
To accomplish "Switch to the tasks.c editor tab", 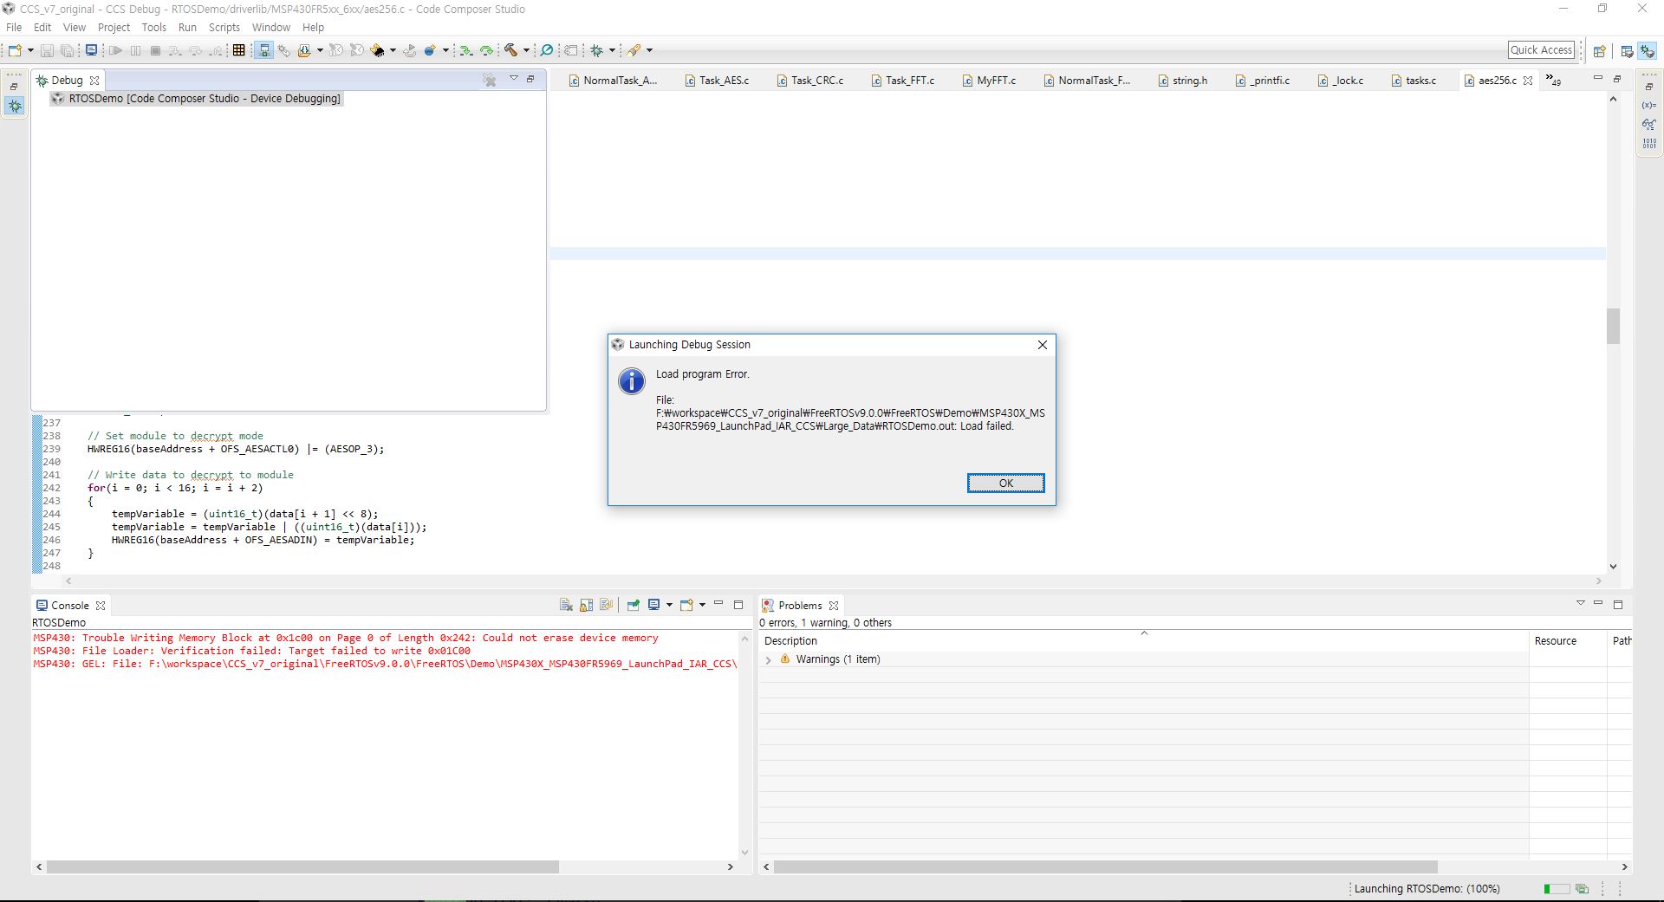I will click(1414, 81).
